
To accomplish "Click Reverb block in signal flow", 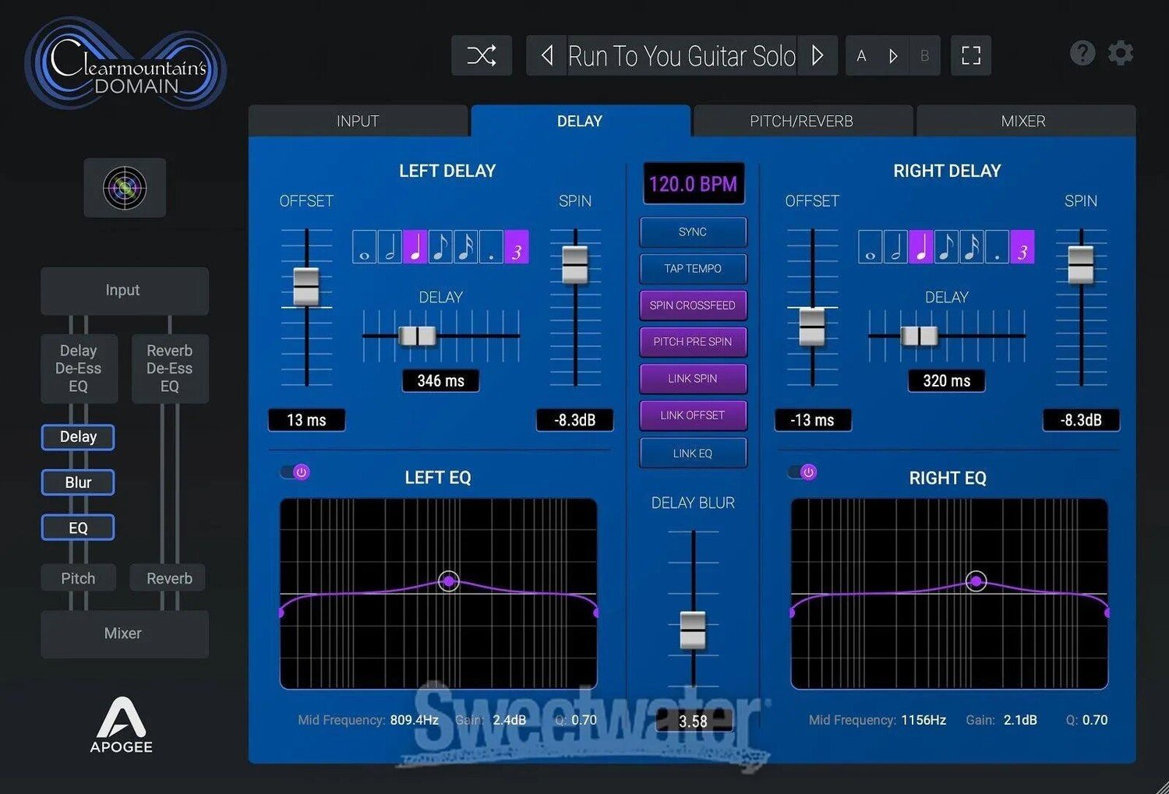I will coord(169,578).
